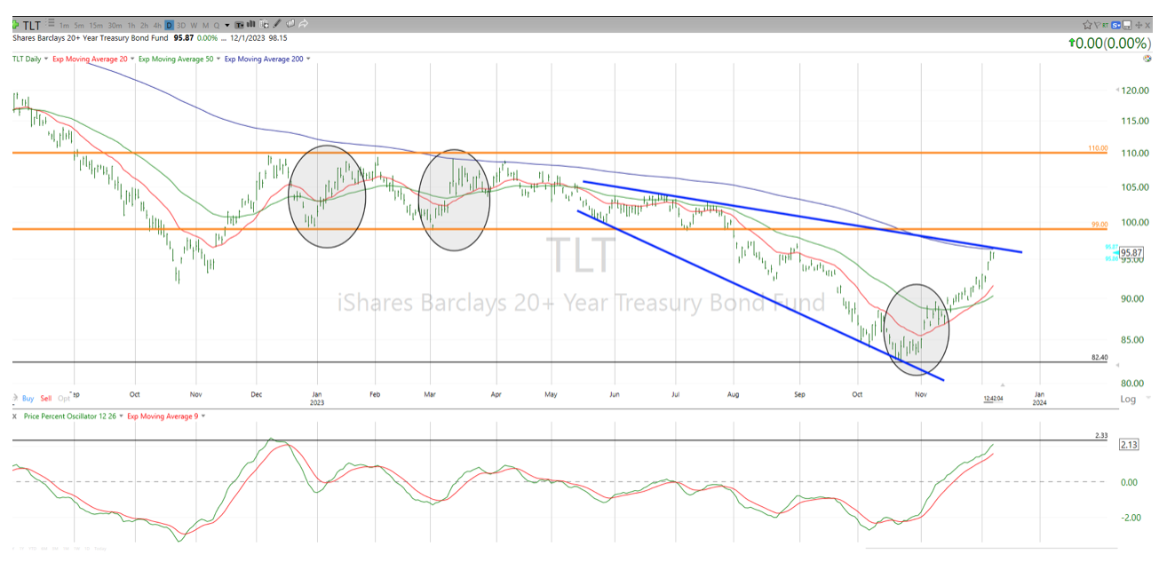
Task: Click the TLT ticker symbol field
Action: [32, 26]
